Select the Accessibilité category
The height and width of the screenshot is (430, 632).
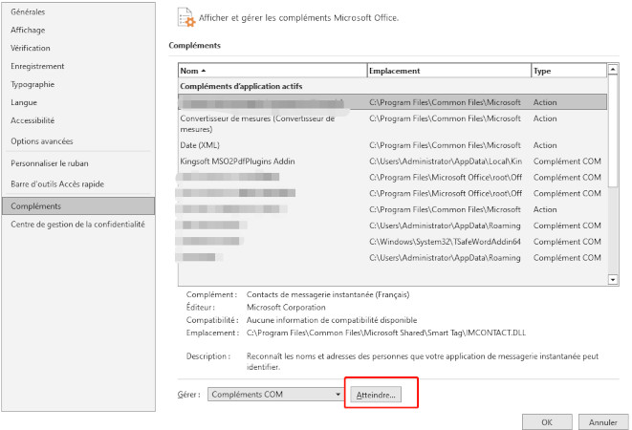33,120
